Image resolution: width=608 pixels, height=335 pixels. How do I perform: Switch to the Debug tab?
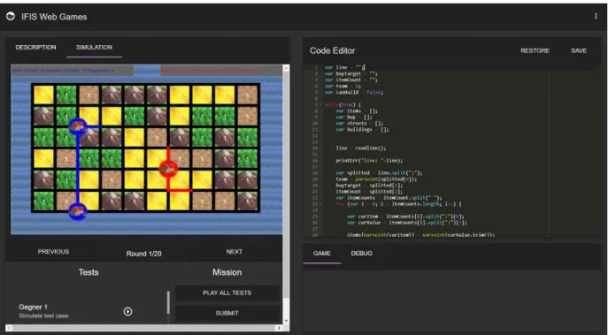[x=361, y=254]
